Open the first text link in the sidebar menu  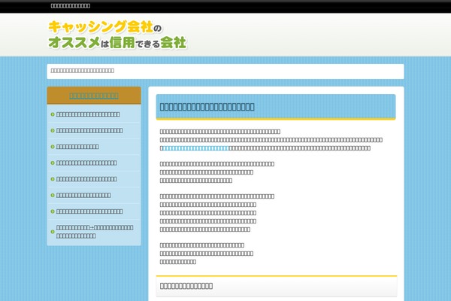[88, 114]
